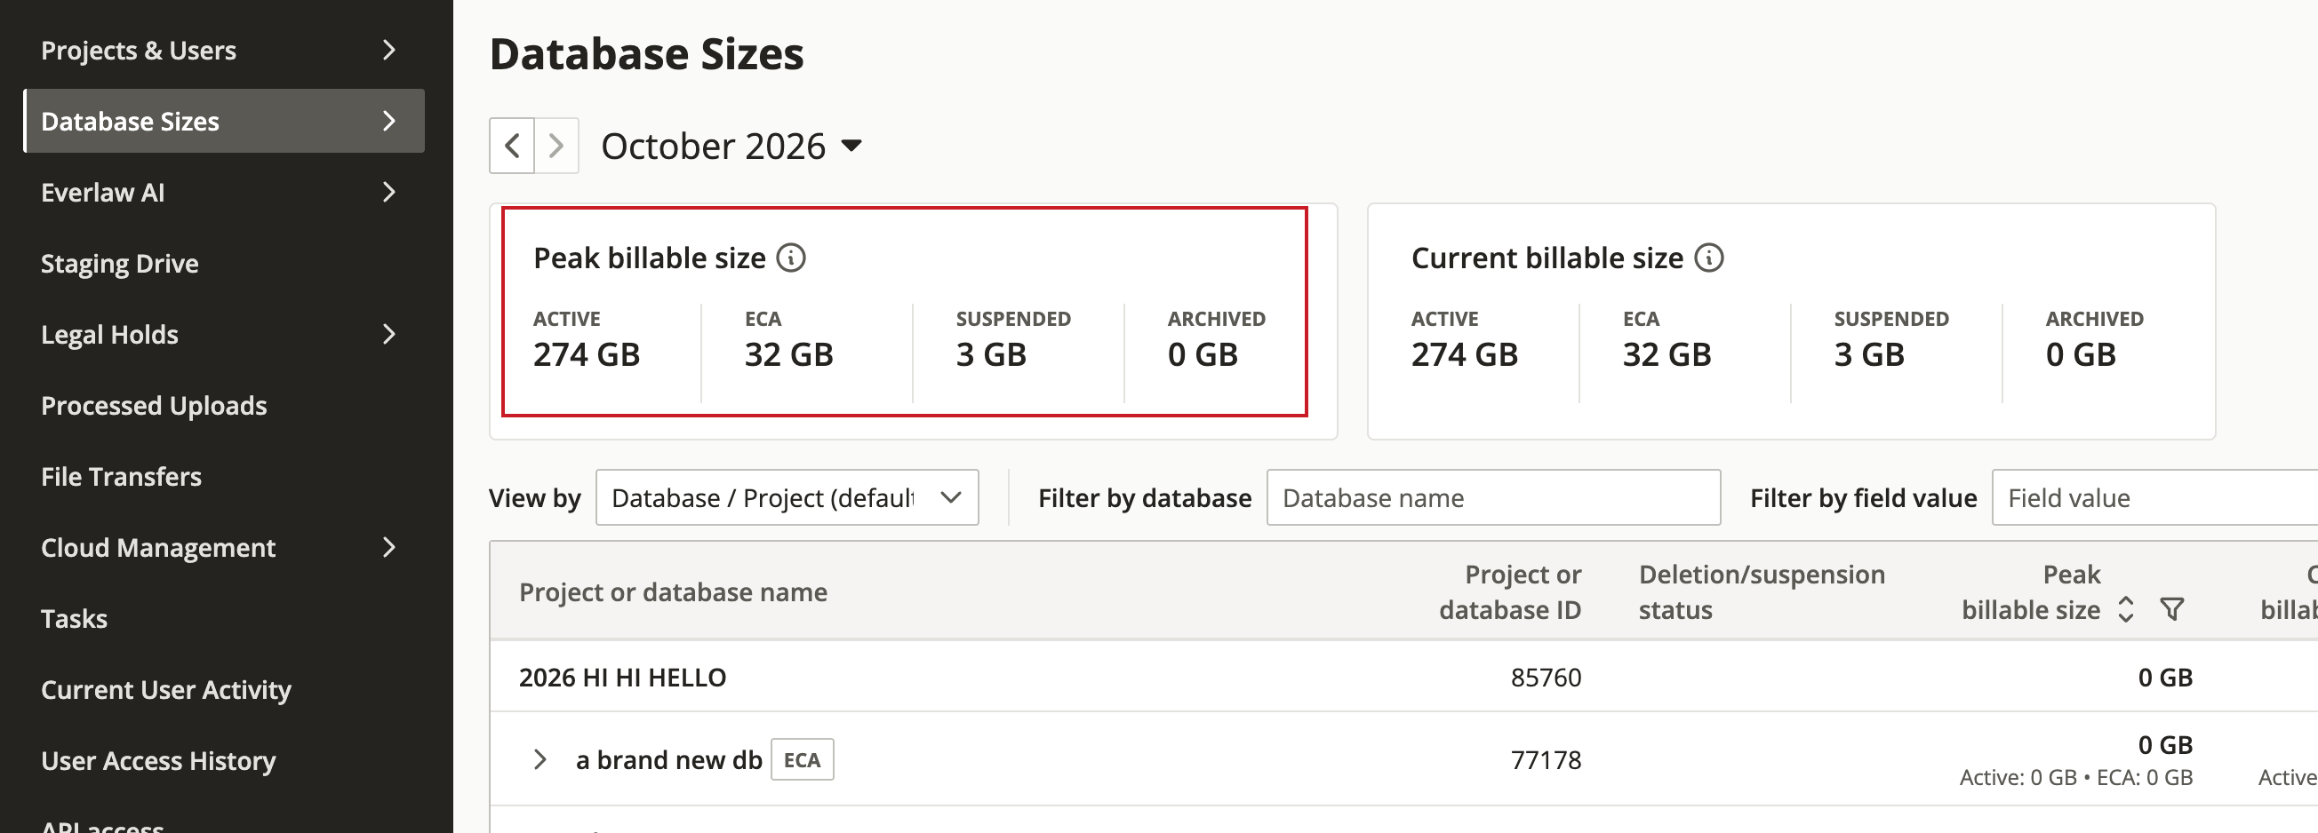The height and width of the screenshot is (833, 2318).
Task: Click the '2026 HI HI HELLO' project name
Action: pyautogui.click(x=623, y=678)
